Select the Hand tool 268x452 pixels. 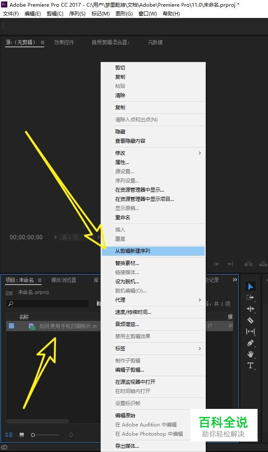click(x=250, y=354)
